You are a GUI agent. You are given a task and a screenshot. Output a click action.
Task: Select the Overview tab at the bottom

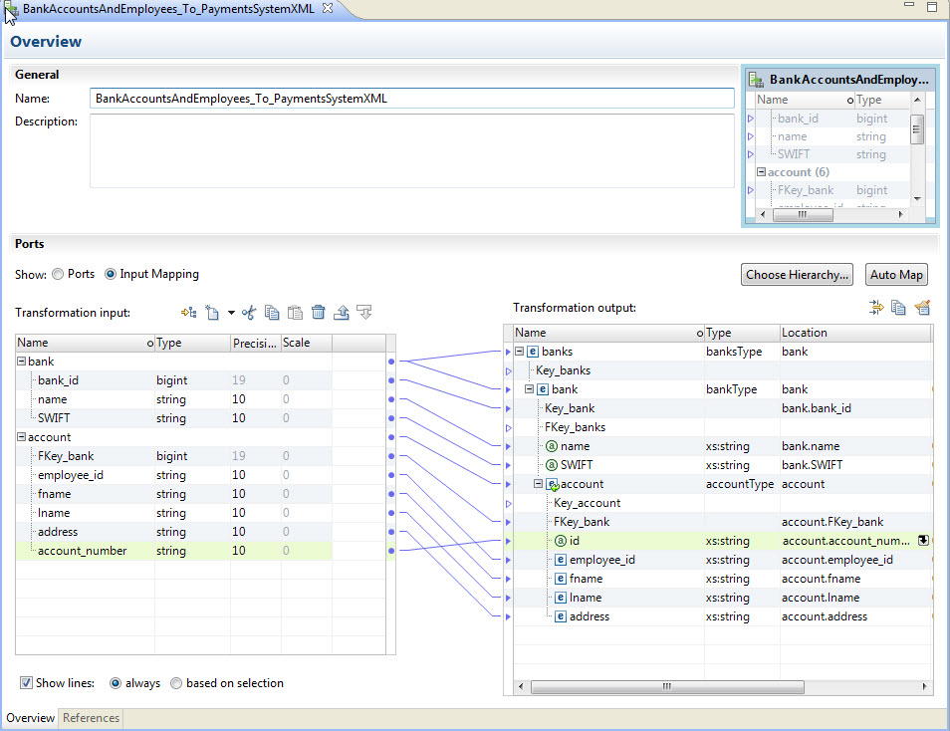[30, 718]
